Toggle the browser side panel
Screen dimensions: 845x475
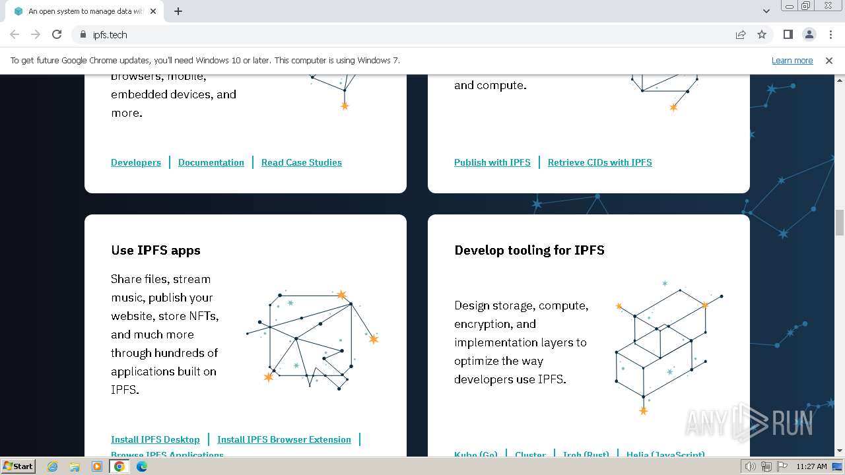788,34
